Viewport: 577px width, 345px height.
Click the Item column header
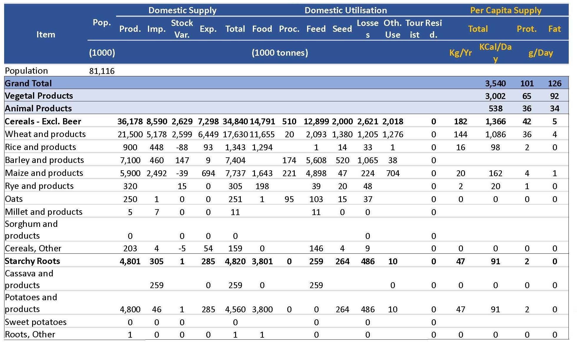(x=46, y=34)
